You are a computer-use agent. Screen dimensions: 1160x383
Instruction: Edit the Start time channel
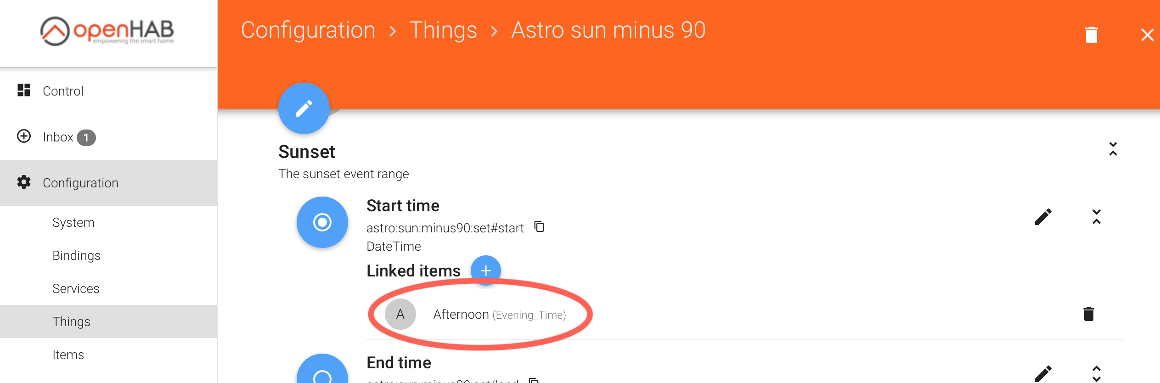(1043, 217)
